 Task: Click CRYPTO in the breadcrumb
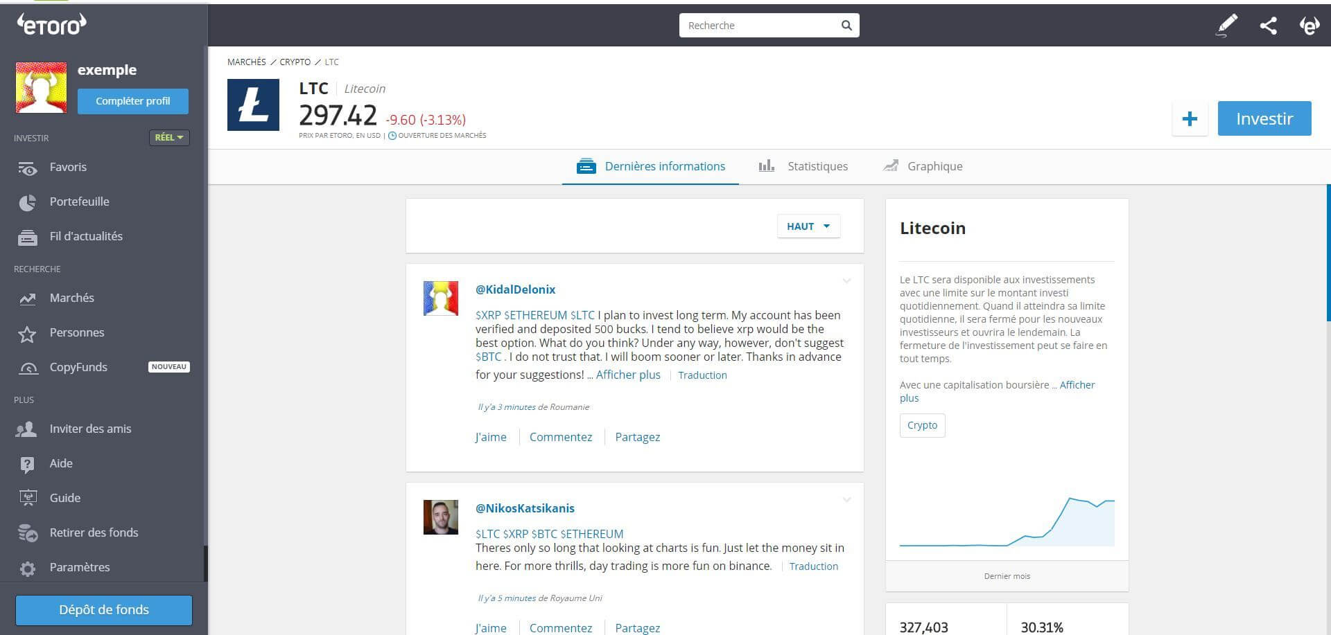click(295, 62)
